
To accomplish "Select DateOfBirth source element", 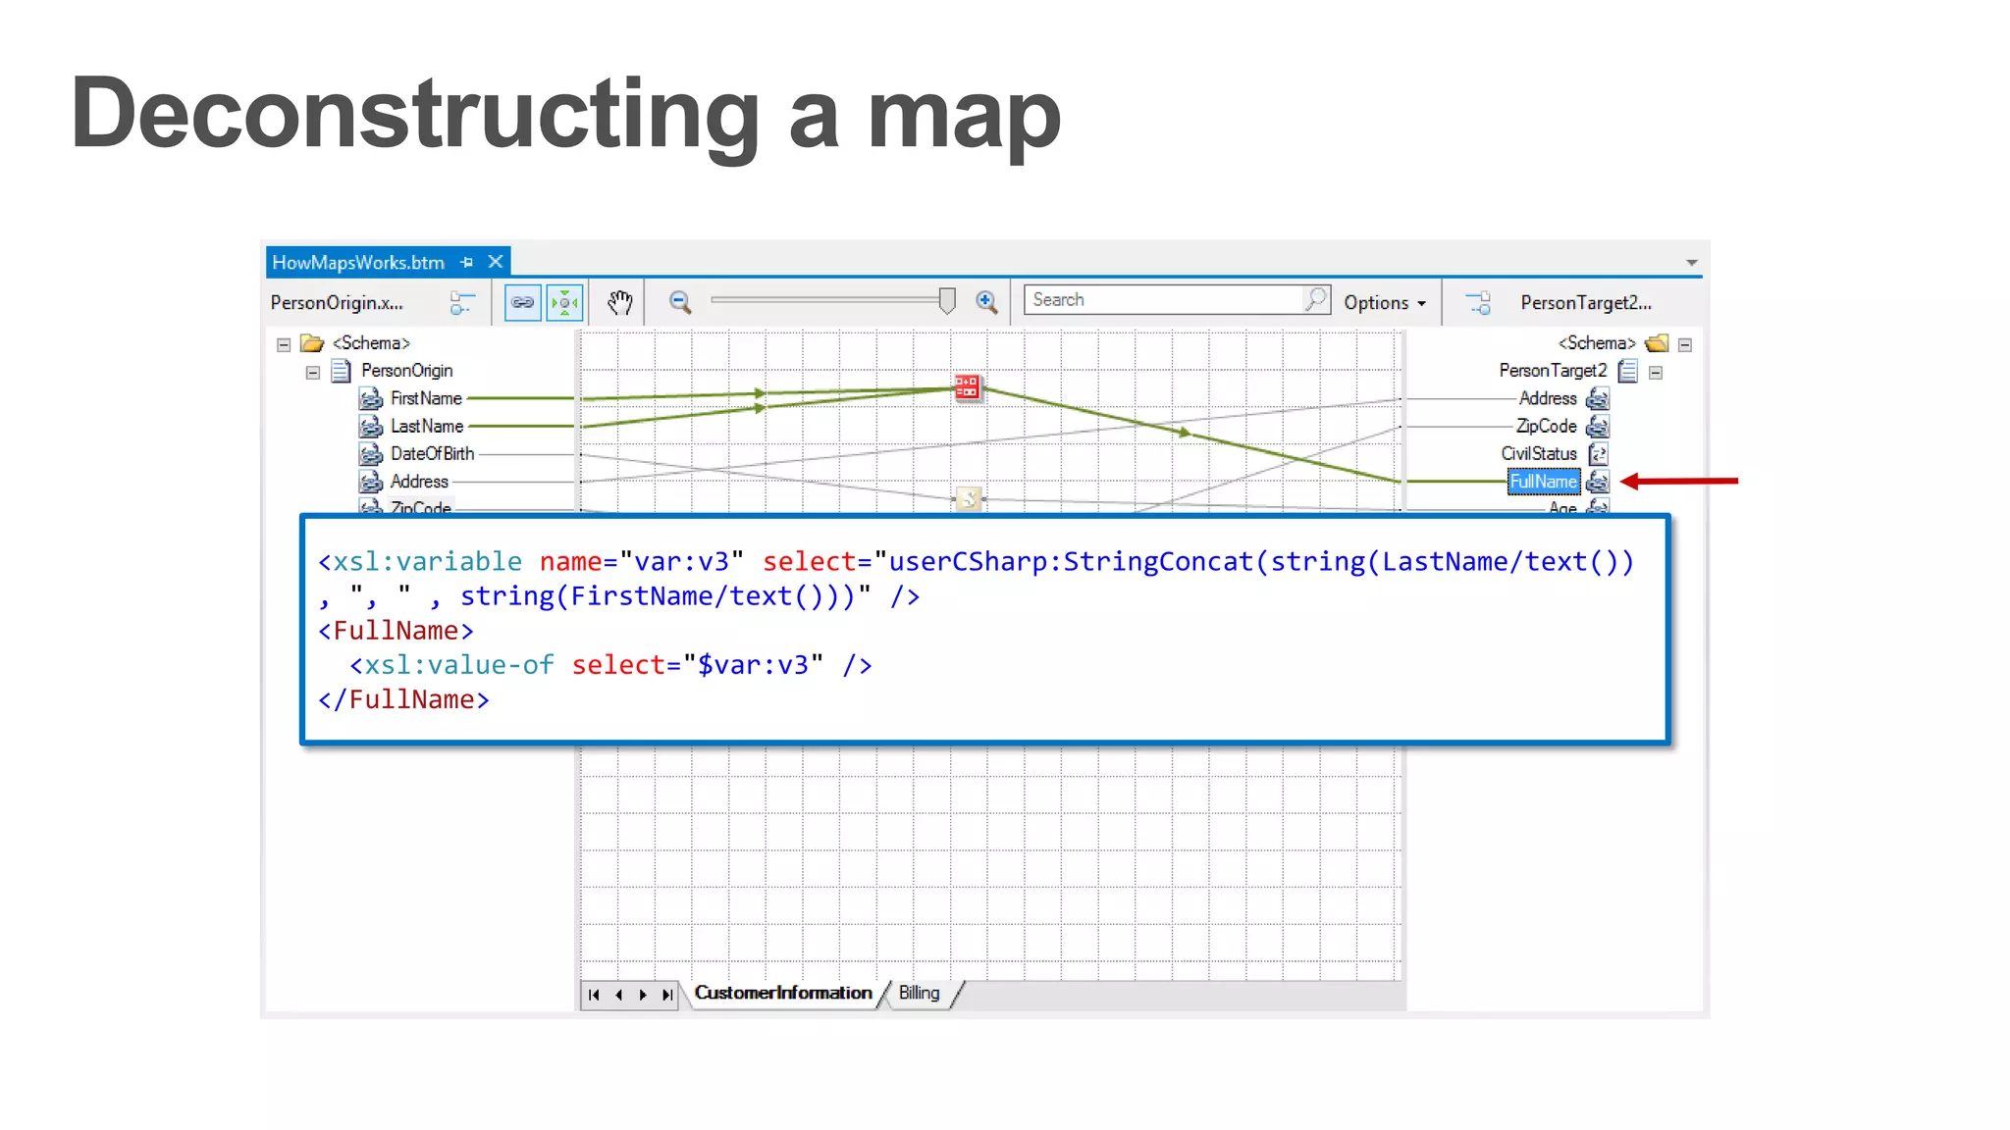I will pos(432,453).
